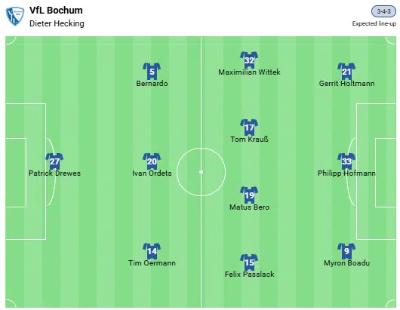Open the VfL Bochum team name link

pos(56,11)
